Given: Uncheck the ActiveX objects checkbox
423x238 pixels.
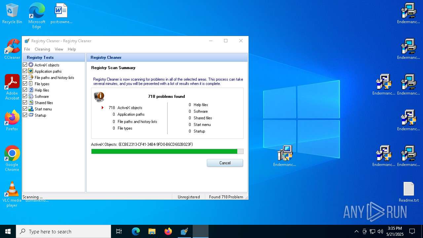Looking at the screenshot, I should pyautogui.click(x=25, y=65).
